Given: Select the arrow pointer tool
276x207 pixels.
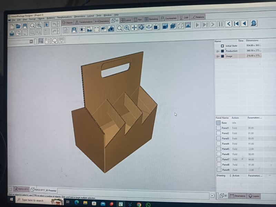Looking at the screenshot, I should (46, 25).
